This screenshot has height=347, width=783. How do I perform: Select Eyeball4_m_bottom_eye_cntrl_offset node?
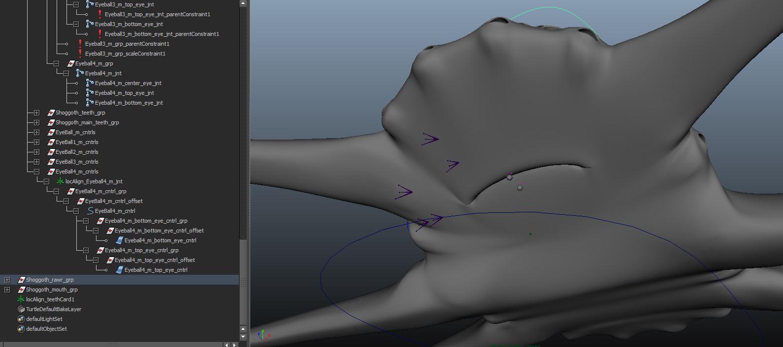pyautogui.click(x=159, y=231)
